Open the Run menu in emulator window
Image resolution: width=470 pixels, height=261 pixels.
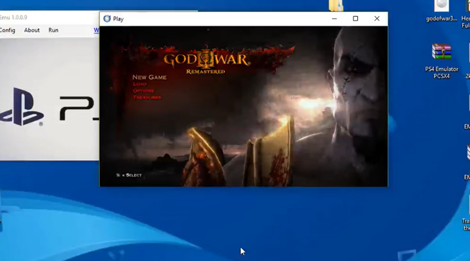coord(53,30)
